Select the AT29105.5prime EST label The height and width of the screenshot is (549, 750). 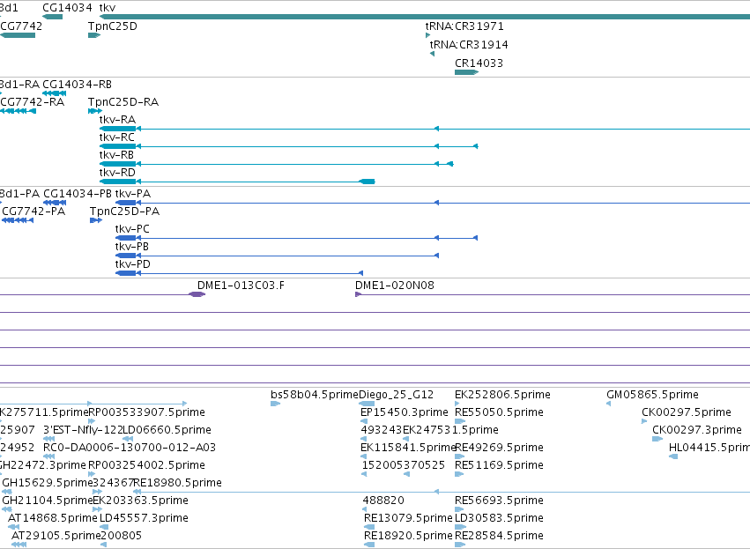coord(56,536)
